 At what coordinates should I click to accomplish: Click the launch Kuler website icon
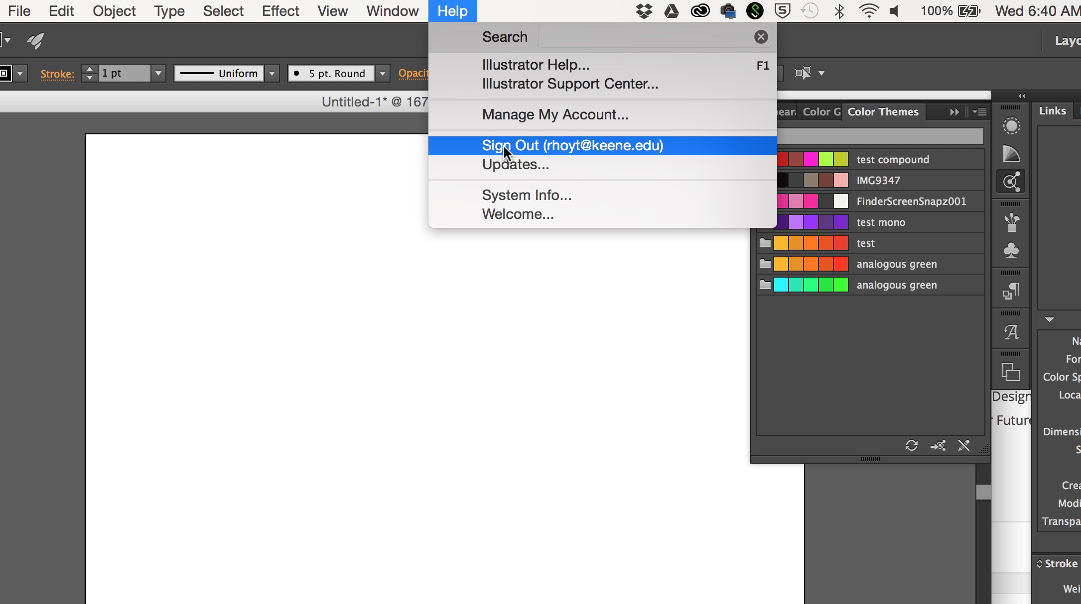coord(938,445)
